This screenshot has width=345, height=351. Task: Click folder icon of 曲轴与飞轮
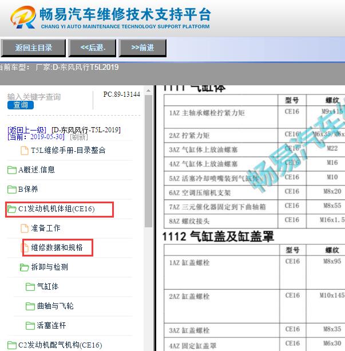tap(30, 306)
